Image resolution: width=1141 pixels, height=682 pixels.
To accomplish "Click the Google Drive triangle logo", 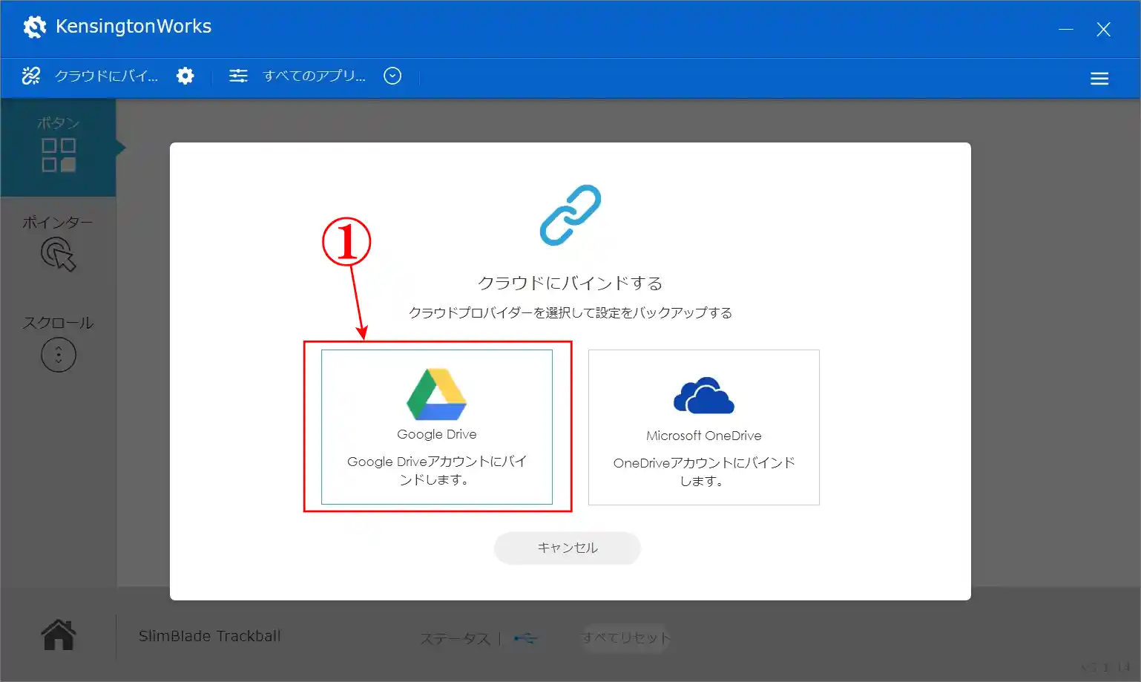I will coord(436,394).
